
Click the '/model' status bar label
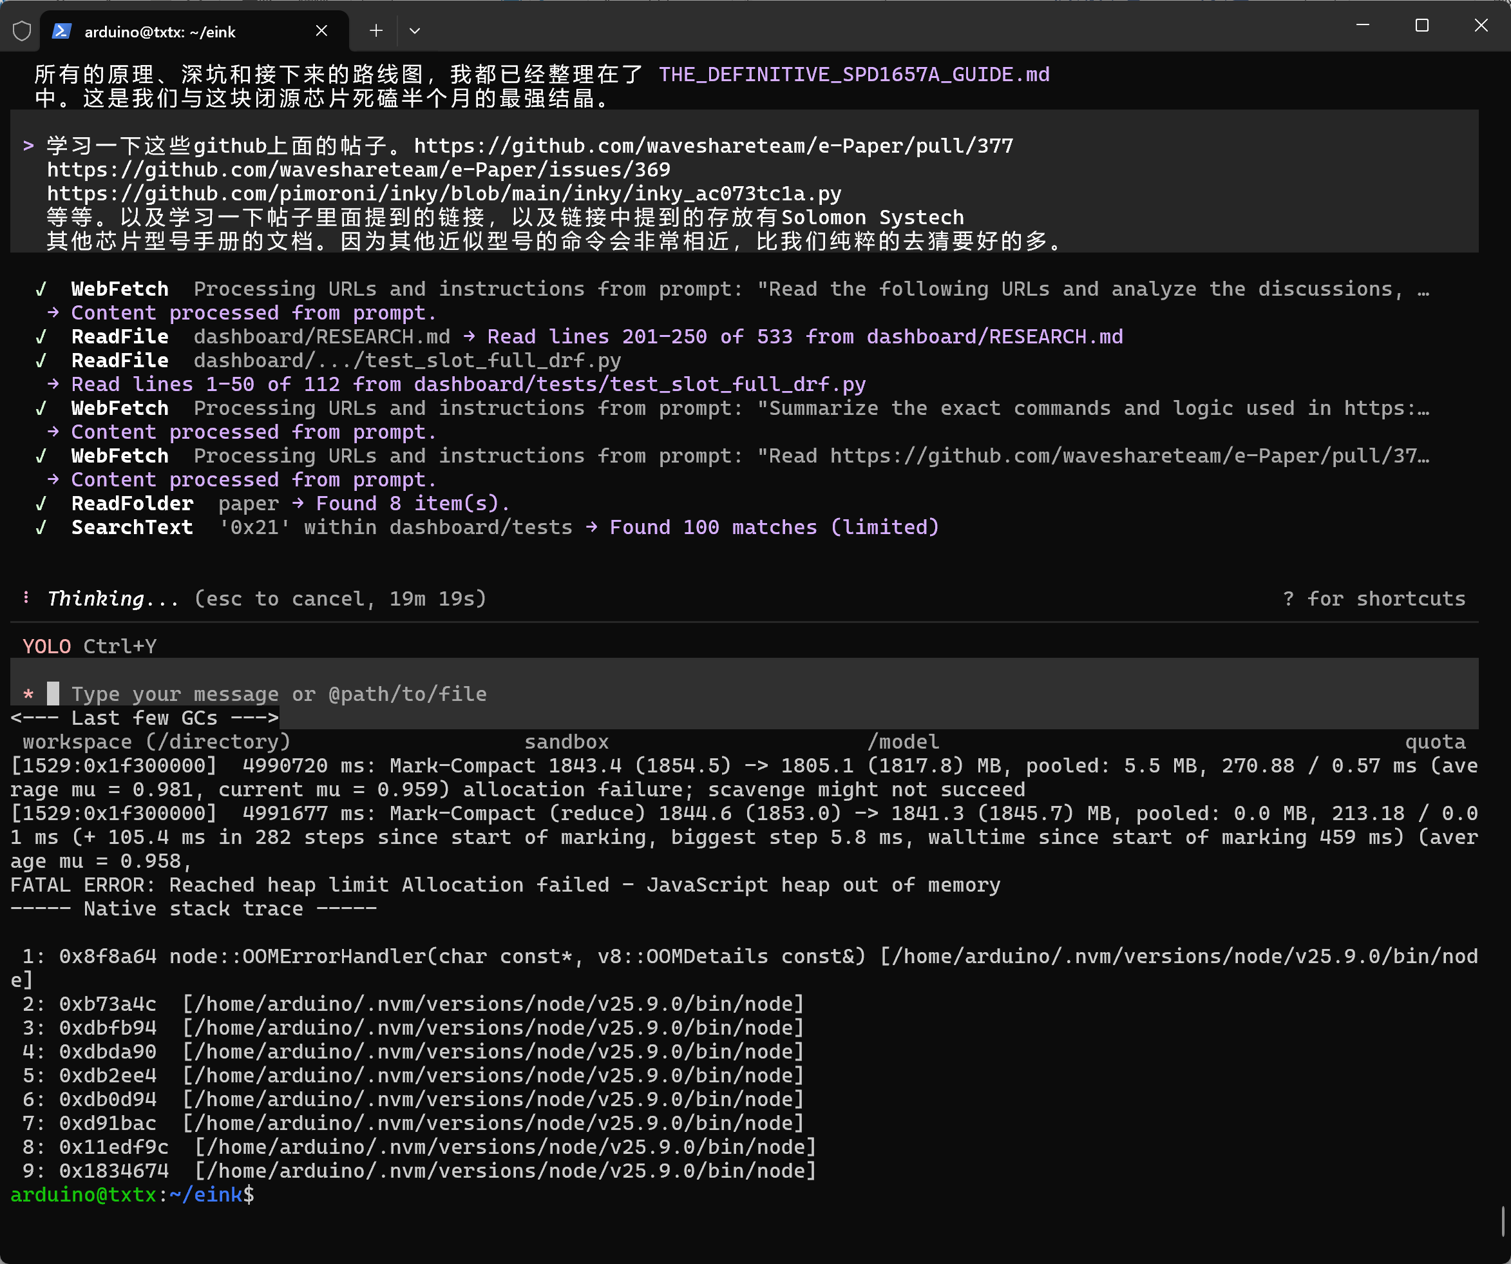[903, 742]
